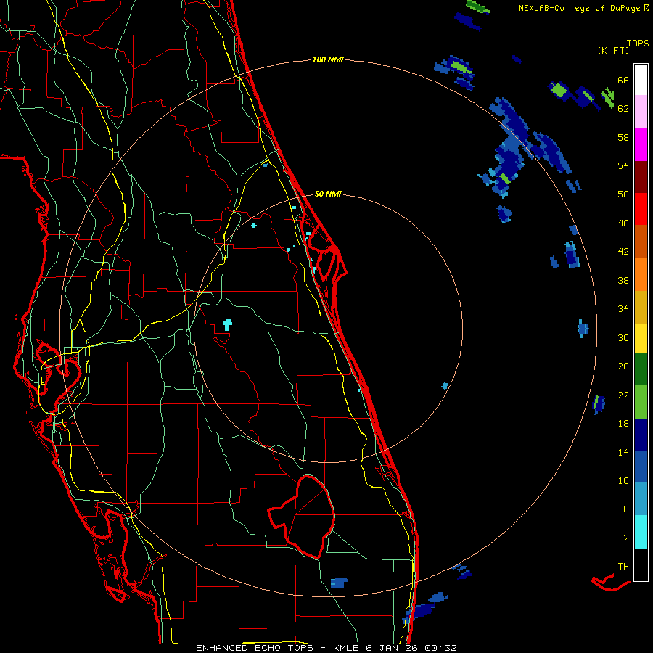The image size is (653, 653).
Task: Click the legend value 18
Action: coord(623,424)
